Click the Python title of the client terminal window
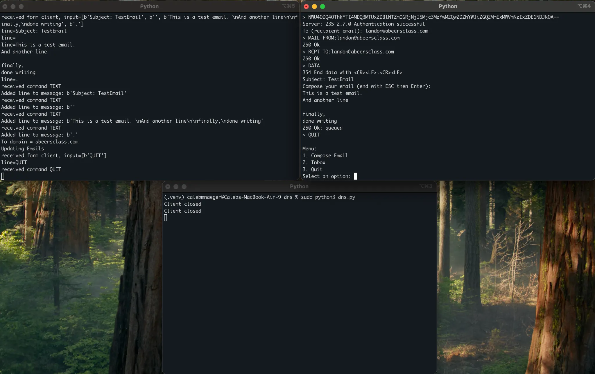The image size is (595, 374). [x=448, y=6]
